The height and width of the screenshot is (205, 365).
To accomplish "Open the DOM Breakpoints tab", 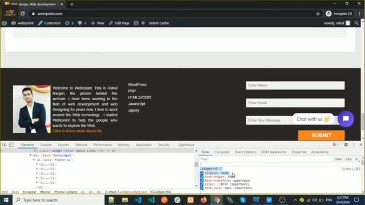I will coord(274,152).
